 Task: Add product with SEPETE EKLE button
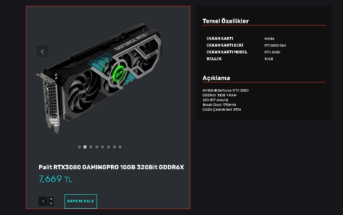(81, 201)
